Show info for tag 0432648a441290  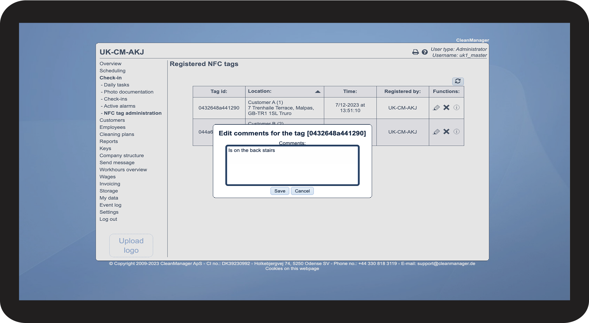tap(457, 107)
